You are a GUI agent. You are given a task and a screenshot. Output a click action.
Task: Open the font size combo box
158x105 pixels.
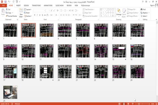tap(48, 11)
